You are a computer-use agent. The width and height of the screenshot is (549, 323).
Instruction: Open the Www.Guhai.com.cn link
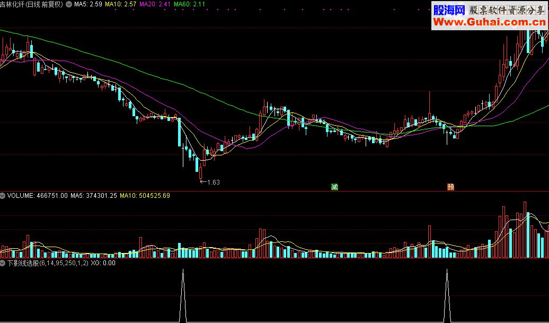(490, 22)
